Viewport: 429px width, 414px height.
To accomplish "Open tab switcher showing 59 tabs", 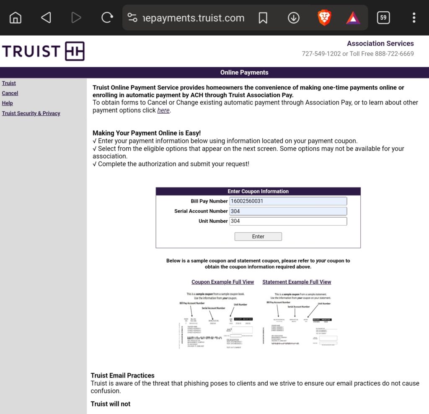I will click(x=383, y=18).
